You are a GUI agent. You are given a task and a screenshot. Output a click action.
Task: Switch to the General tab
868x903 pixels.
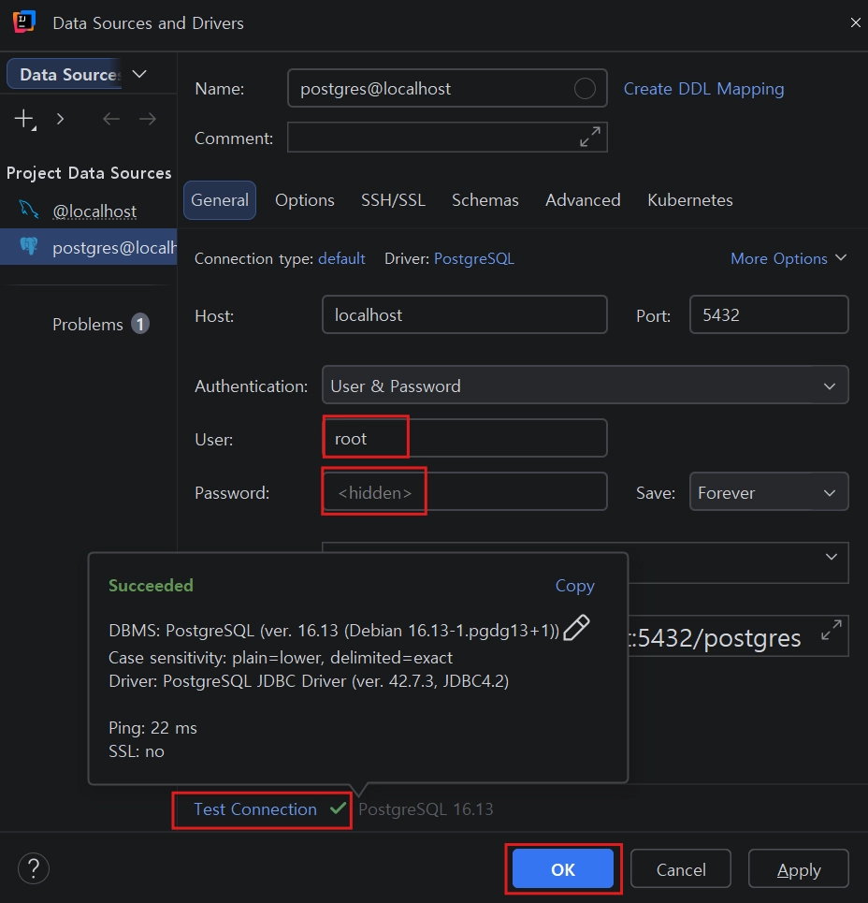click(220, 200)
